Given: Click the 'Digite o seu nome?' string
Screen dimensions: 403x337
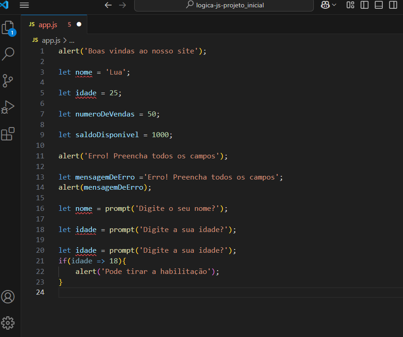Looking at the screenshot, I should coord(177,208).
